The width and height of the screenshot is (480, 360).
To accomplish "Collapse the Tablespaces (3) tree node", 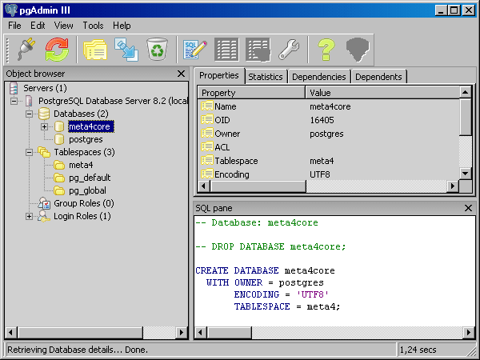I will (29, 152).
